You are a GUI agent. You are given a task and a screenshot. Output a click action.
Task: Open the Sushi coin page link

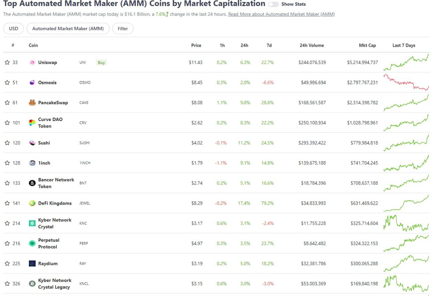coord(44,143)
